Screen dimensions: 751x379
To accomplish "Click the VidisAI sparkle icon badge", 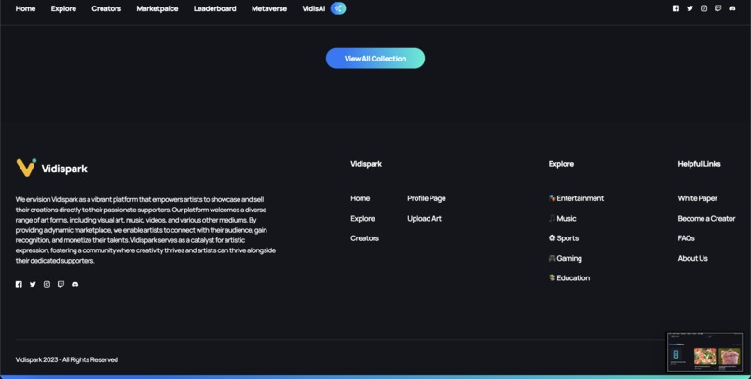I will pyautogui.click(x=338, y=8).
